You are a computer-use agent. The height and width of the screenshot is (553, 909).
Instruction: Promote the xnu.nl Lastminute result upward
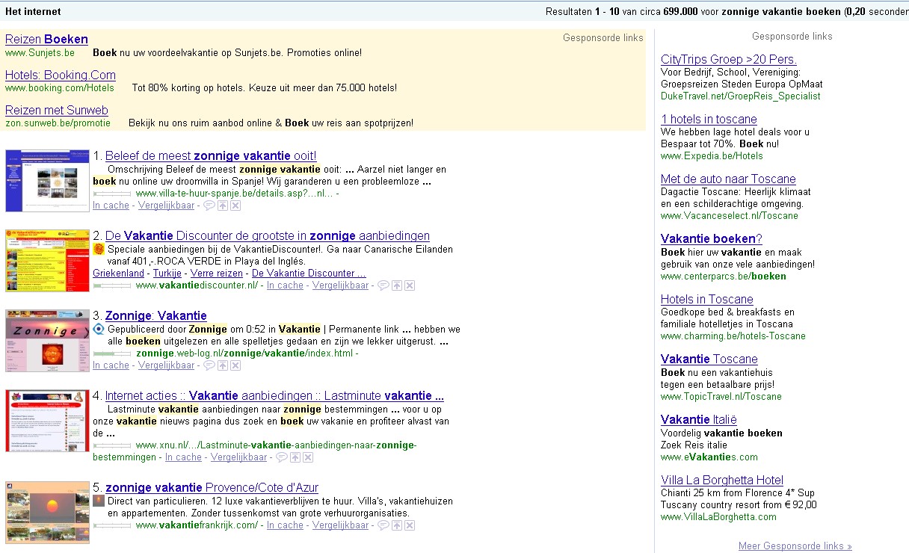click(295, 457)
